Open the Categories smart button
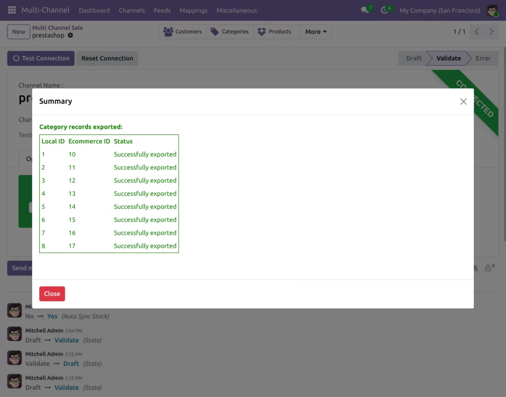 (230, 32)
